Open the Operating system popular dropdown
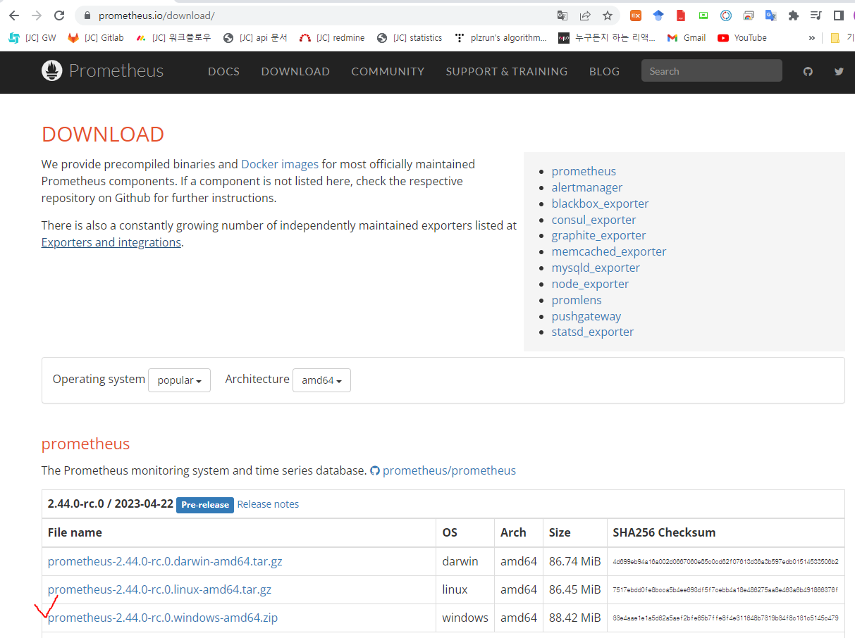 [x=179, y=380]
